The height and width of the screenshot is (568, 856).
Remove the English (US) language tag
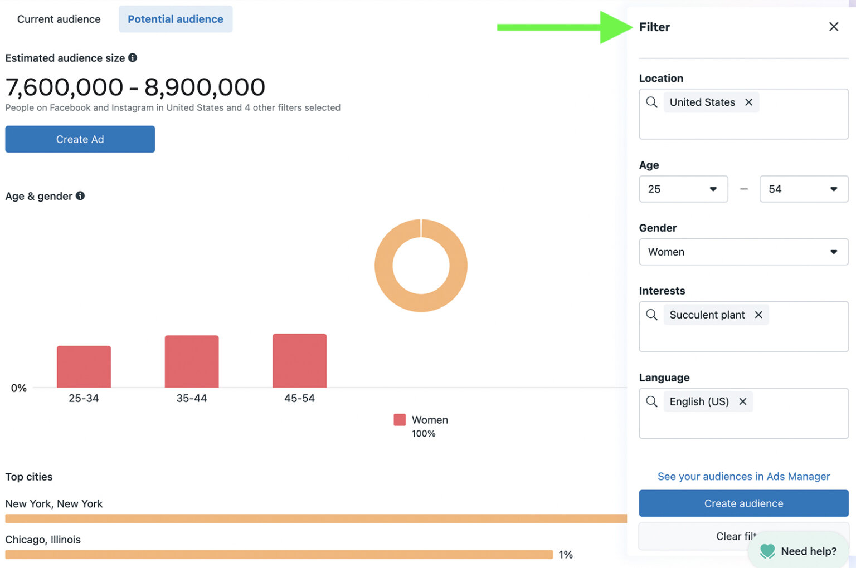pyautogui.click(x=743, y=401)
